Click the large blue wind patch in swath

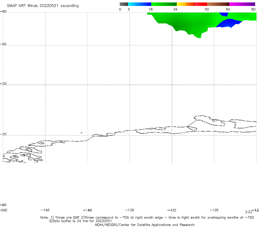pyautogui.click(x=229, y=23)
